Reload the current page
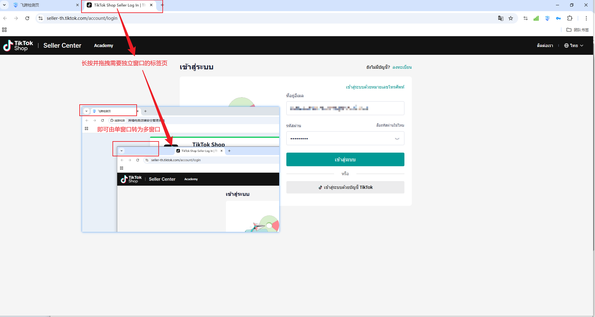 coord(27,18)
